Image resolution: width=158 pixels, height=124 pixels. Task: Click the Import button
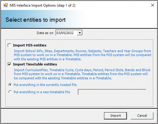coord(115,116)
